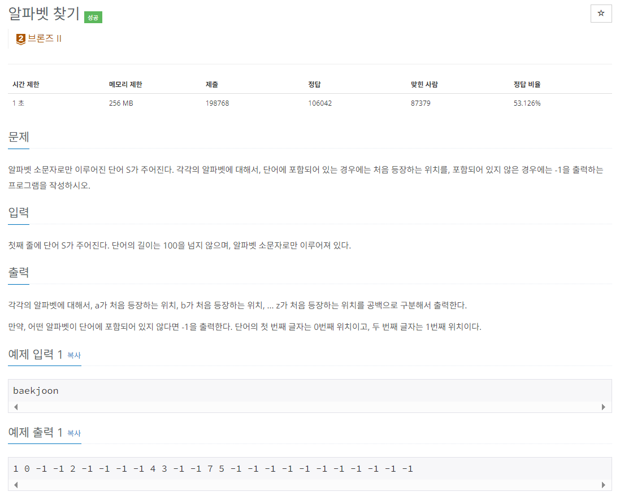
Task: Click the memory limit value 256 MB
Action: pos(121,103)
